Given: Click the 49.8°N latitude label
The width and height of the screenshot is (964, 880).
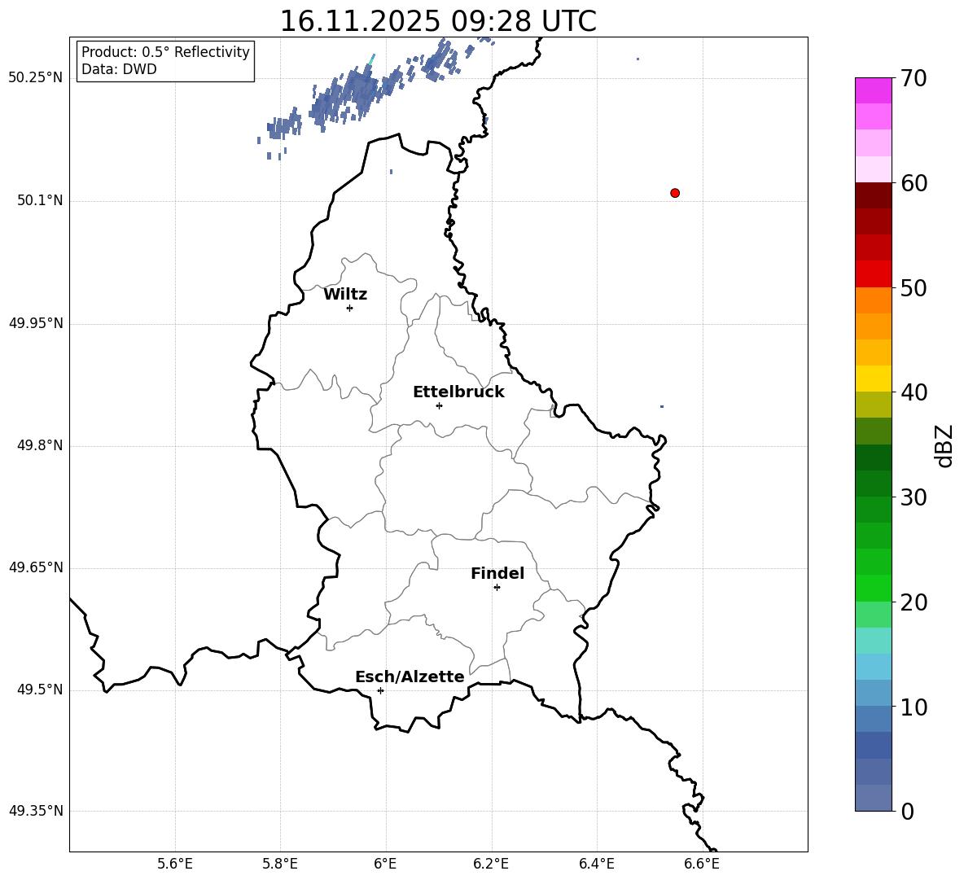Looking at the screenshot, I should coord(40,445).
